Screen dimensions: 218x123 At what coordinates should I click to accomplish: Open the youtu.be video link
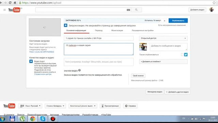[42, 52]
